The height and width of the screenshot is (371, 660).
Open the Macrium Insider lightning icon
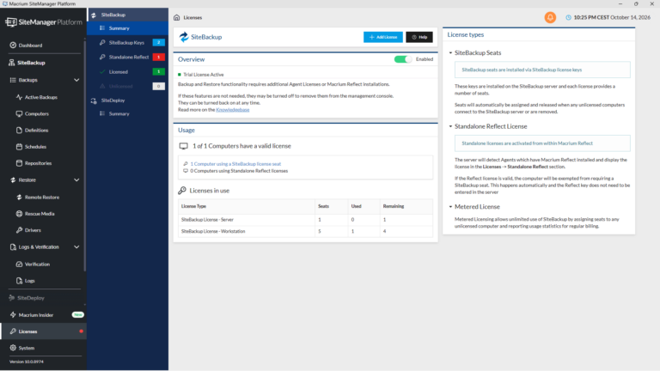[13, 314]
